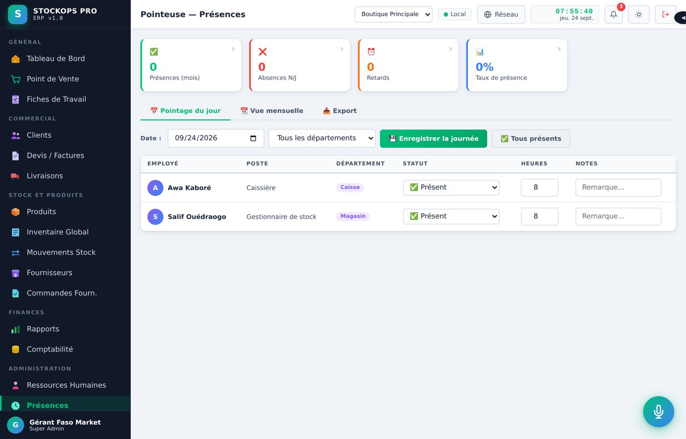View Mouvements Stock
Screen dimensions: 686x439
coord(65,252)
